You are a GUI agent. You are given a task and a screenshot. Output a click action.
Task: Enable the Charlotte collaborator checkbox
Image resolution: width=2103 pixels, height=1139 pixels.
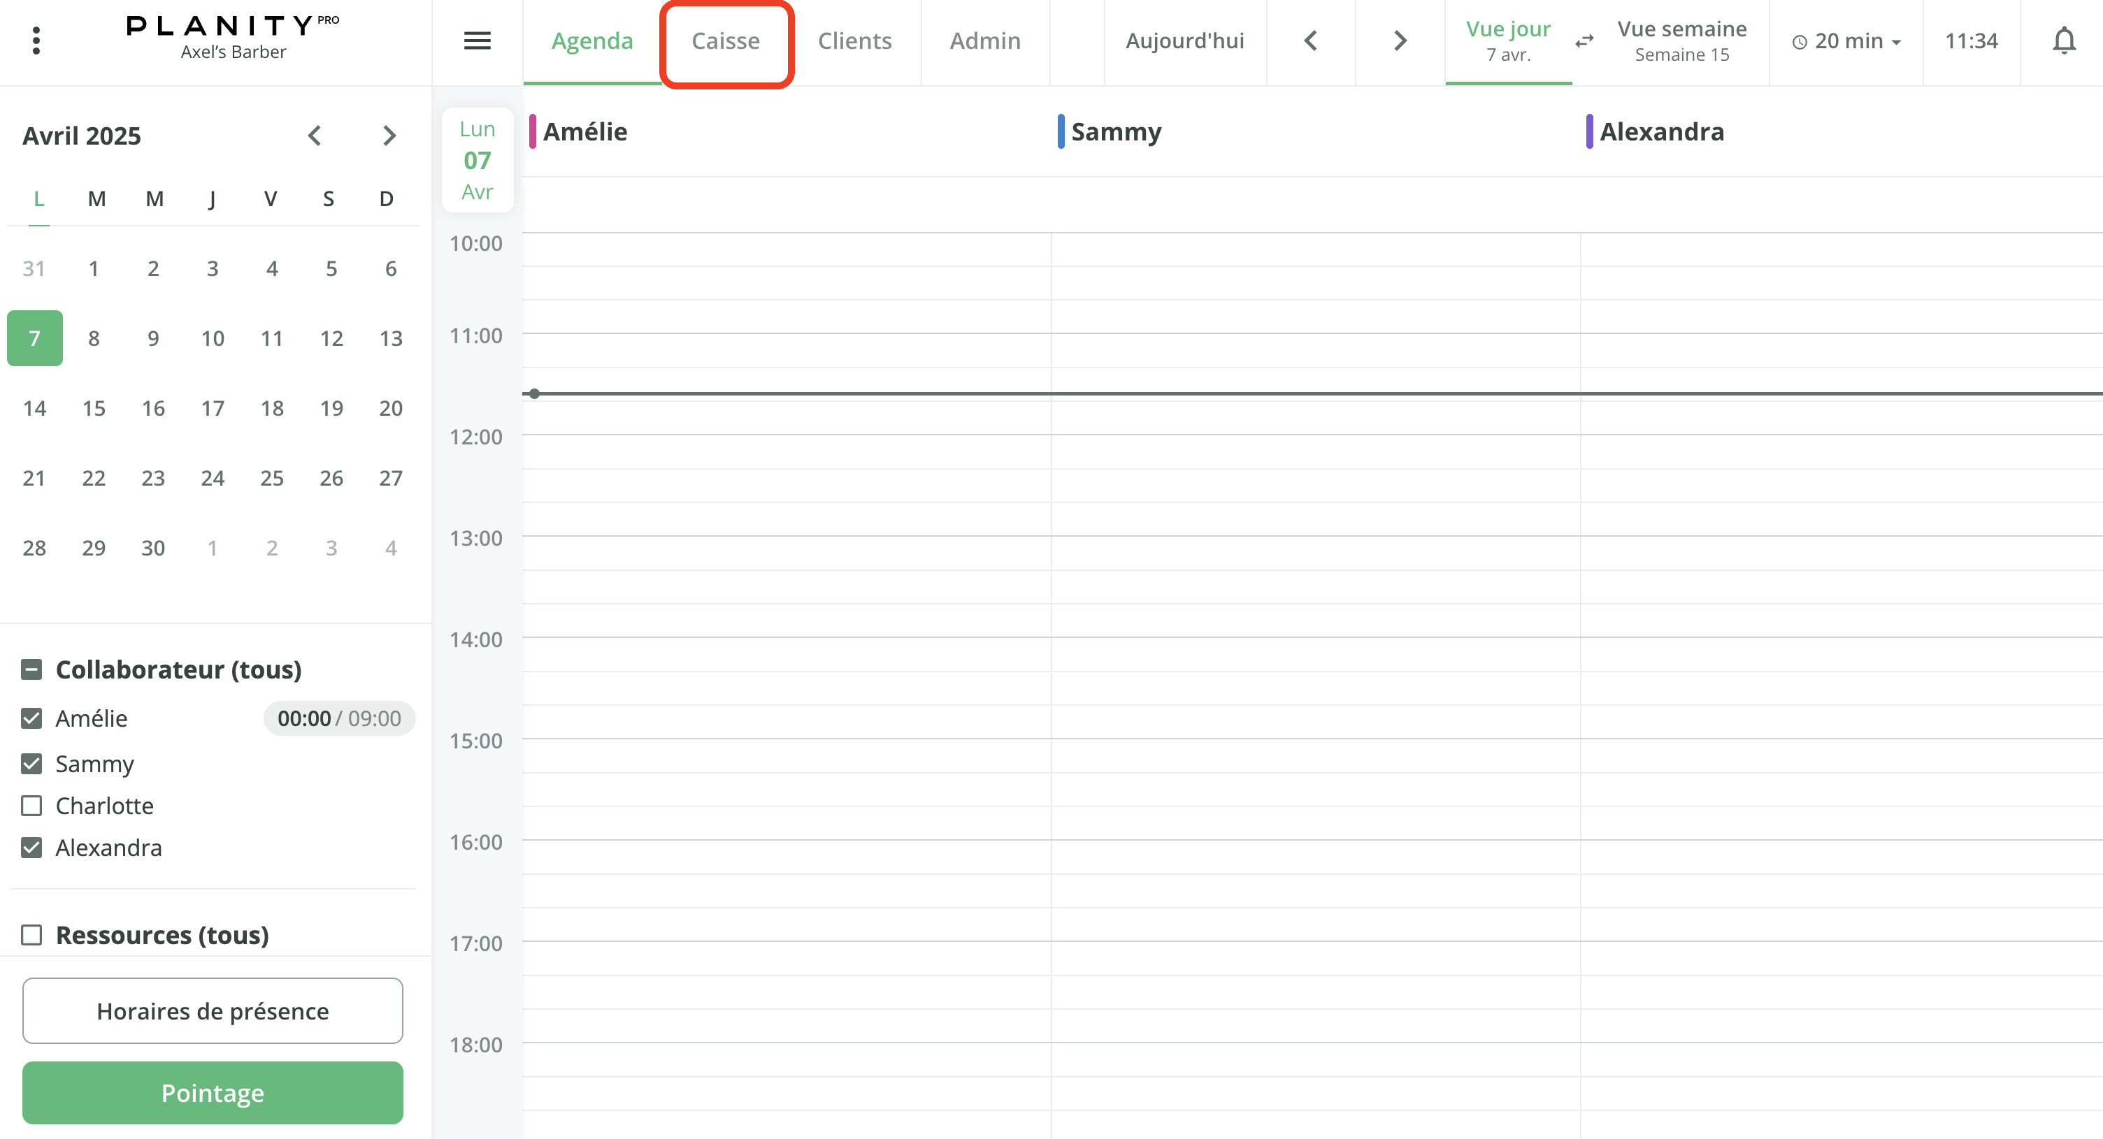pos(32,805)
